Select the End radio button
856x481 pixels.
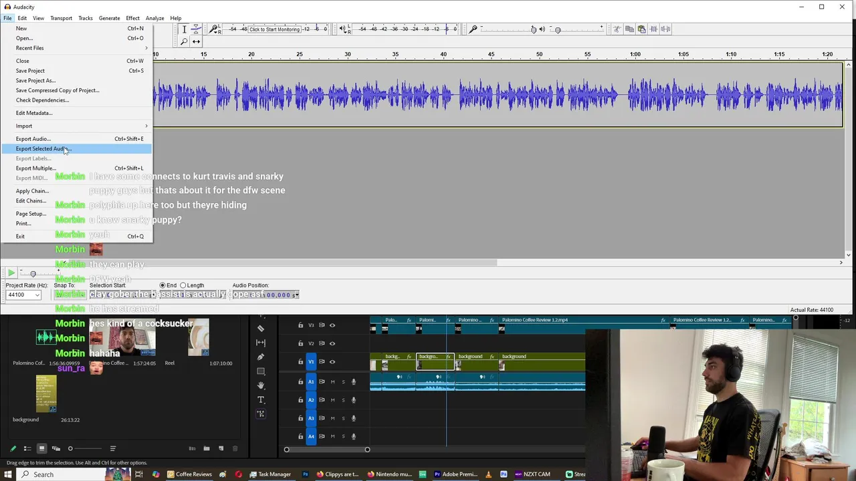pyautogui.click(x=163, y=285)
